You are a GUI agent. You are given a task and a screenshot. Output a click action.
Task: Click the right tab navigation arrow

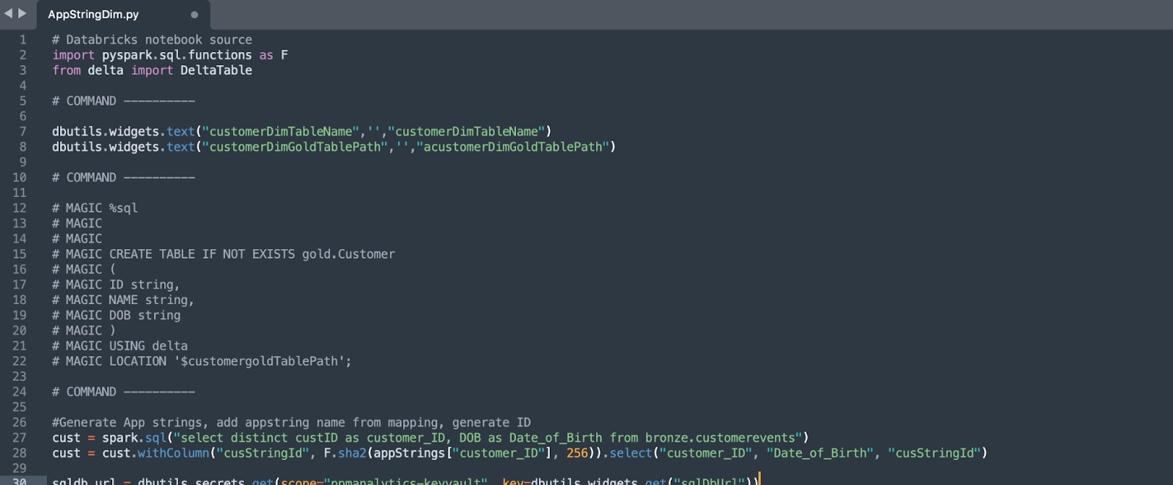(x=22, y=13)
